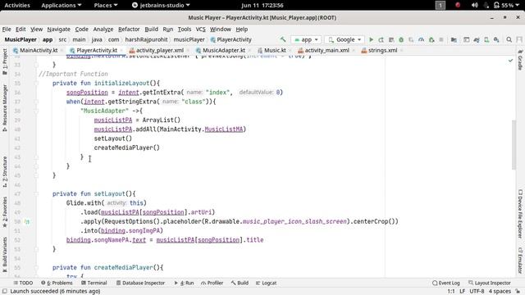The width and height of the screenshot is (525, 295).
Task: Open Project Structure folder icon
Action: pyautogui.click(x=454, y=39)
